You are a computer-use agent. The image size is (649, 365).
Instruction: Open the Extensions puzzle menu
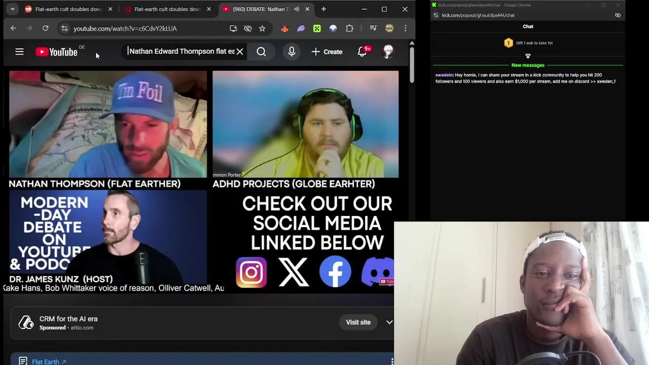349,28
